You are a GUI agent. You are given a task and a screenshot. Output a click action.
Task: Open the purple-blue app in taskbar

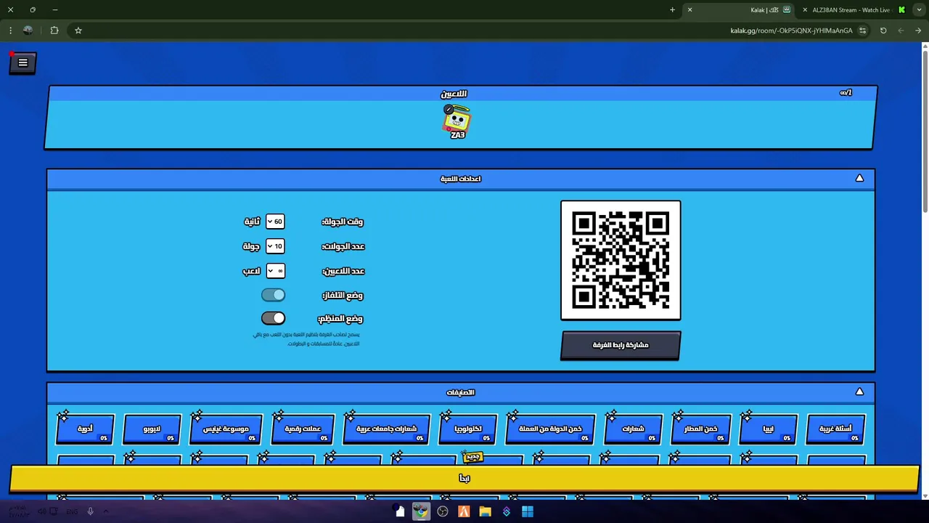coord(507,511)
